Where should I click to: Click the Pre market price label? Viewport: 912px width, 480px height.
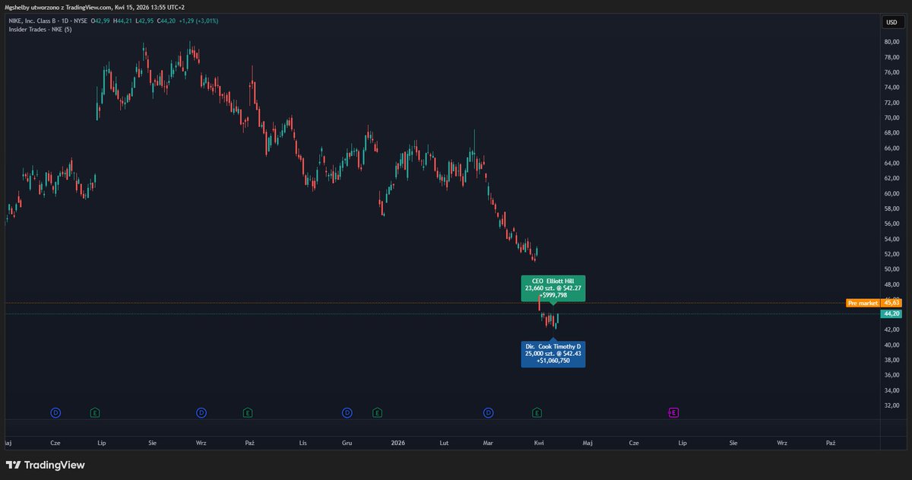[x=862, y=303]
